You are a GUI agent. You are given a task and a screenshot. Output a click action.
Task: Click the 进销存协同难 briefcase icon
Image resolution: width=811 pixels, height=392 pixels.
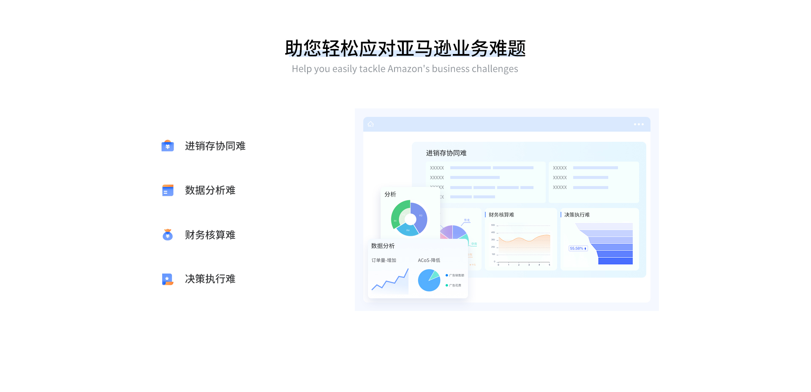click(x=168, y=146)
